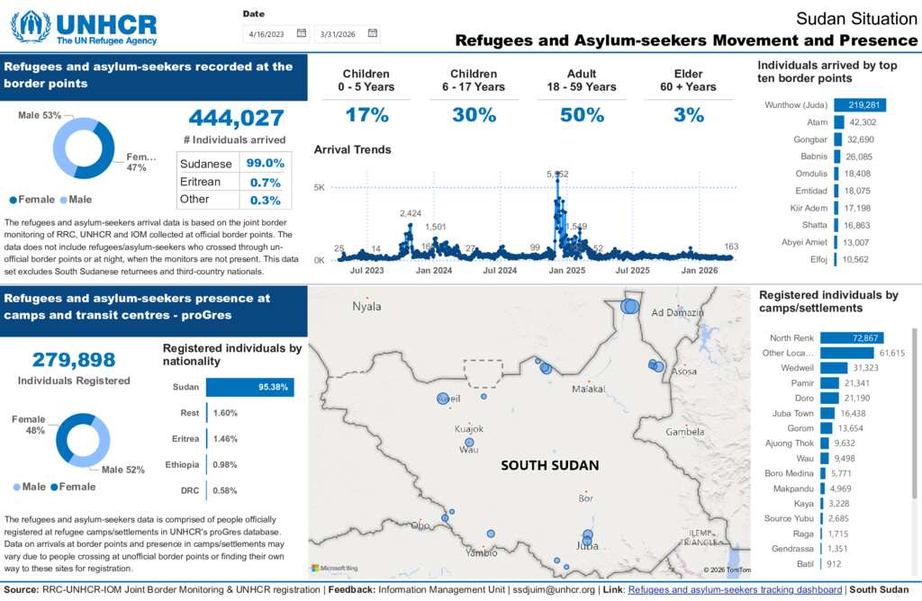
Task: Click the Microsoft Bing logo on the map
Action: point(335,568)
